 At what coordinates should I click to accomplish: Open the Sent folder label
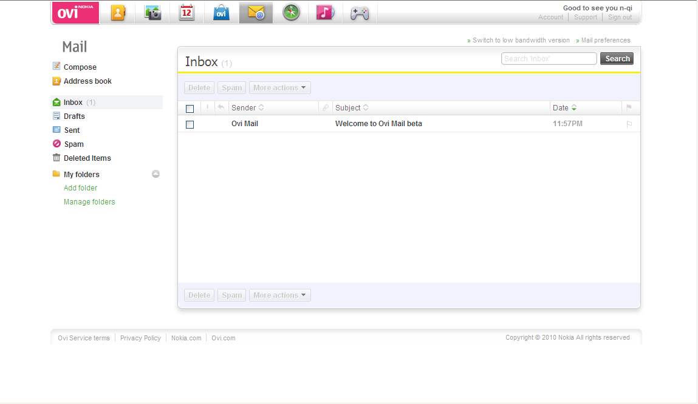[72, 130]
